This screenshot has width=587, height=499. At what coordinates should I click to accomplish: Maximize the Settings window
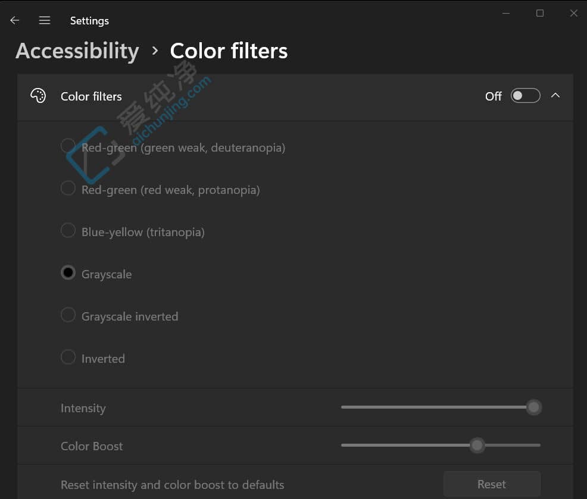pyautogui.click(x=540, y=13)
